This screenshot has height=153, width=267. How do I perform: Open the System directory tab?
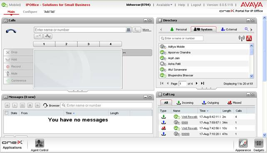[203, 29]
